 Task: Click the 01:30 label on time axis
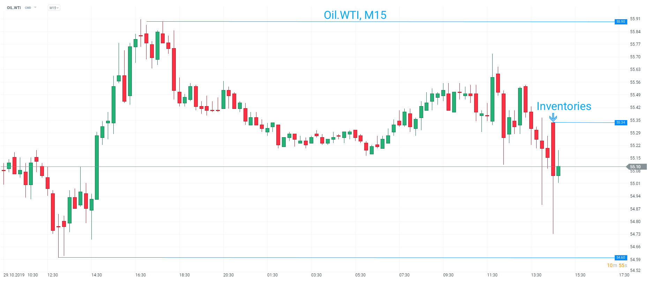272,275
